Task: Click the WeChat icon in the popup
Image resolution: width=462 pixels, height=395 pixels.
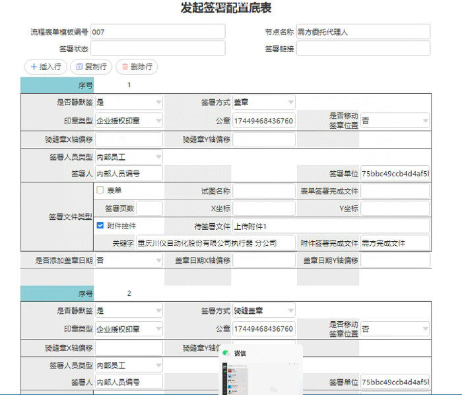Action: [226, 353]
